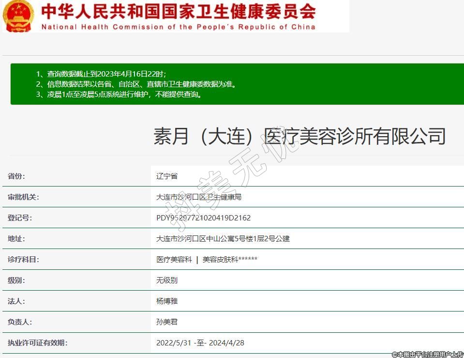
Task: Click the national emblem logo
Action: click(x=18, y=16)
